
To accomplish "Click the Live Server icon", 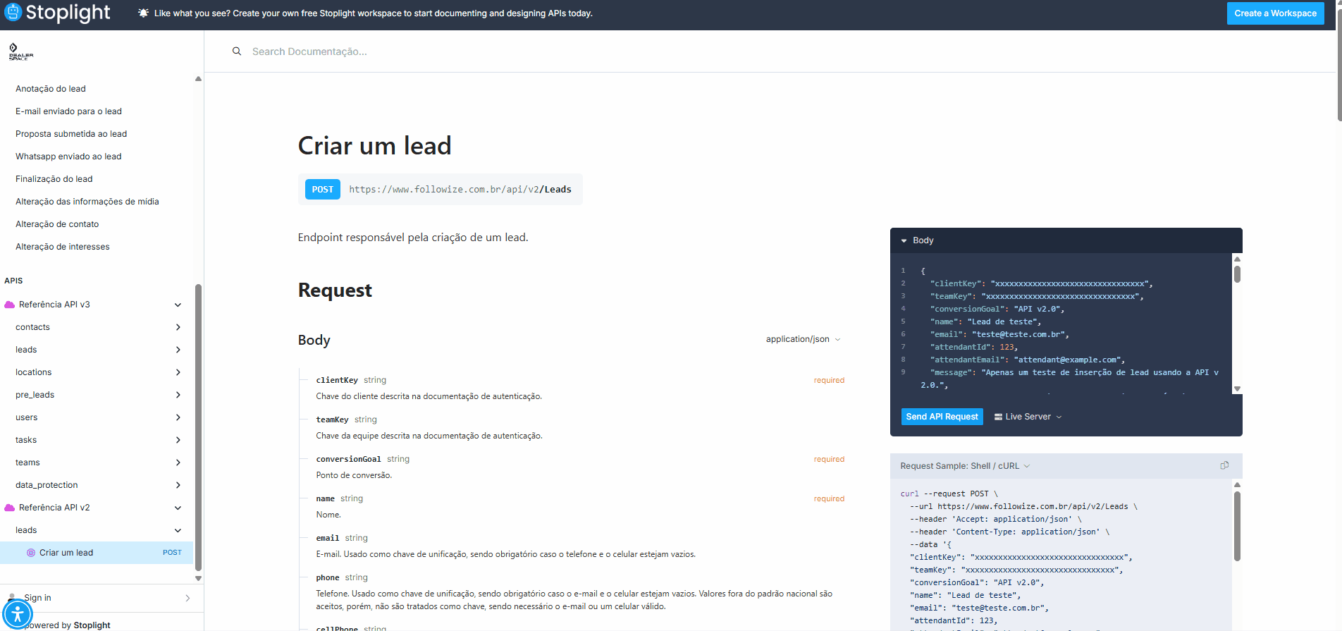I will tap(998, 417).
